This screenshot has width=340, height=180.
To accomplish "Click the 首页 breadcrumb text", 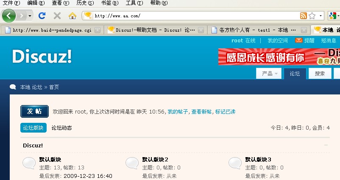I will [54, 87].
